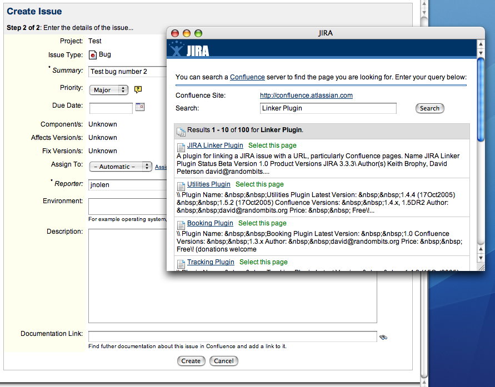
Task: Select this page for JIRA Linker Plugin
Action: [x=272, y=145]
